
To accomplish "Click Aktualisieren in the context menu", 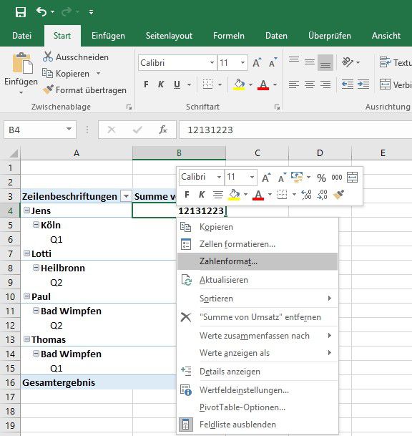I will click(257, 280).
